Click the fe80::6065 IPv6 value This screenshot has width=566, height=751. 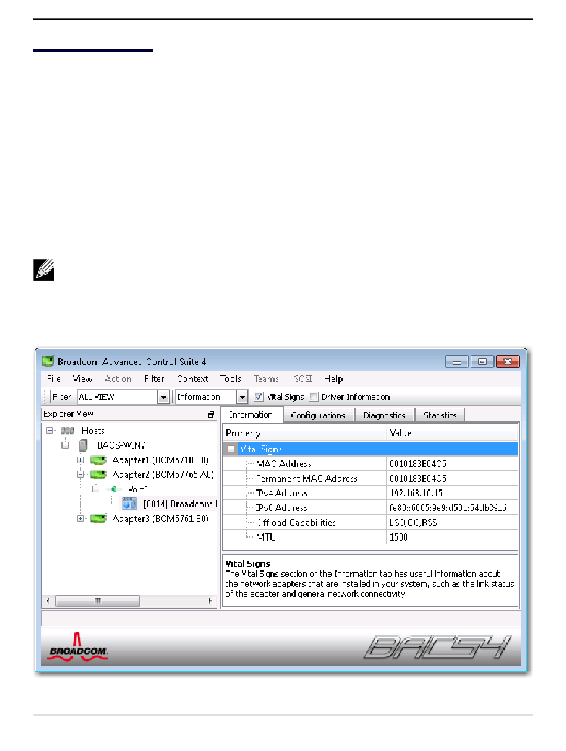coord(447,508)
